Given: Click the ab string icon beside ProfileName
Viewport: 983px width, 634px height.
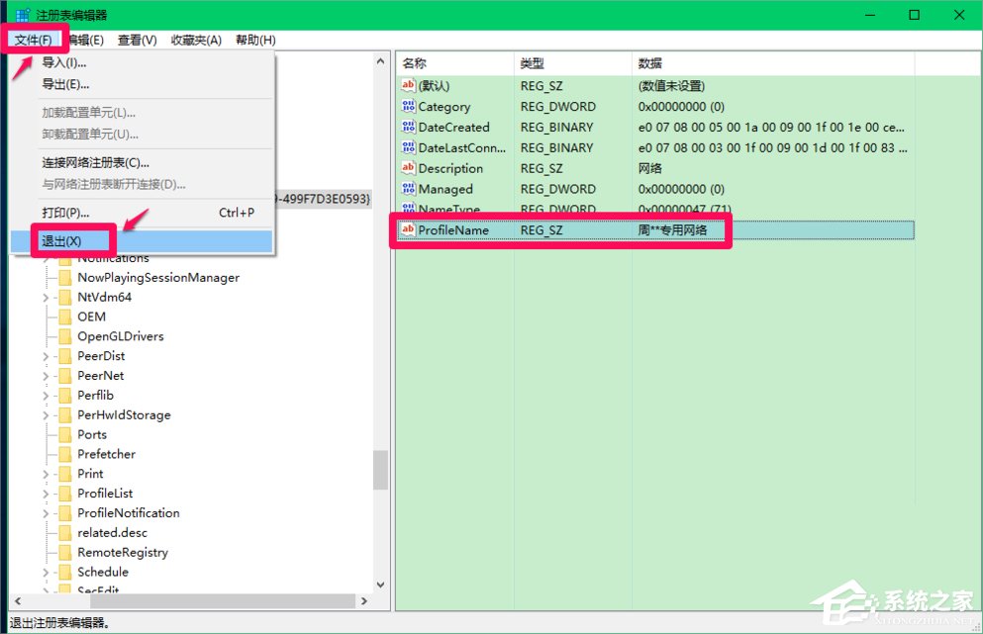Looking at the screenshot, I should [x=408, y=229].
